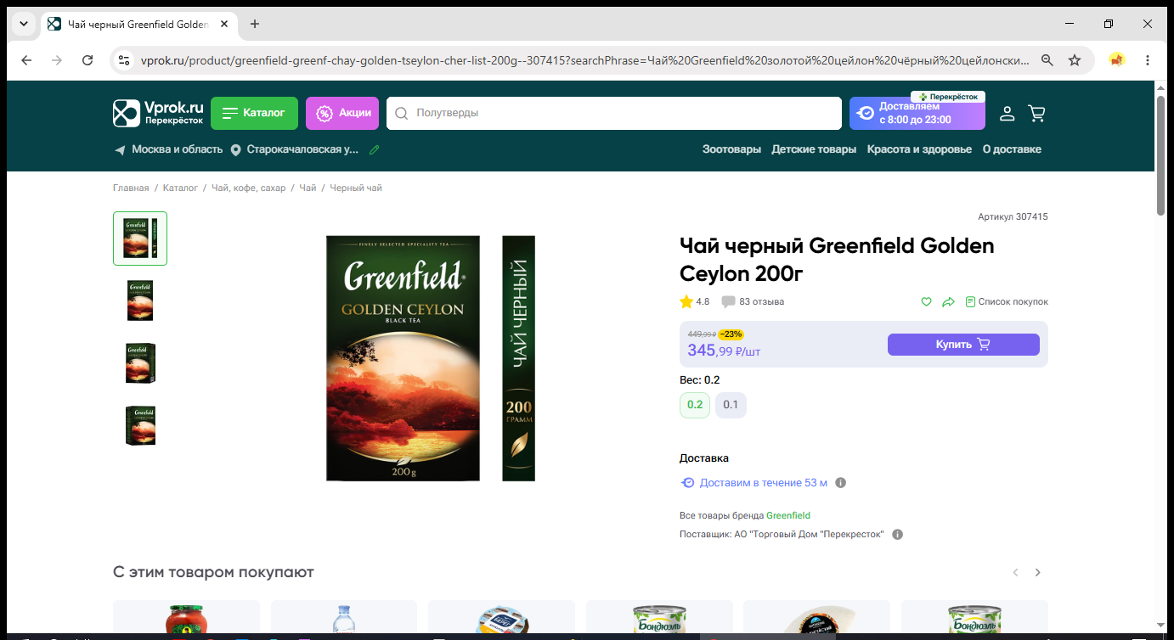Click the location pin icon near Старокачаловская
Image resolution: width=1174 pixels, height=640 pixels.
235,150
